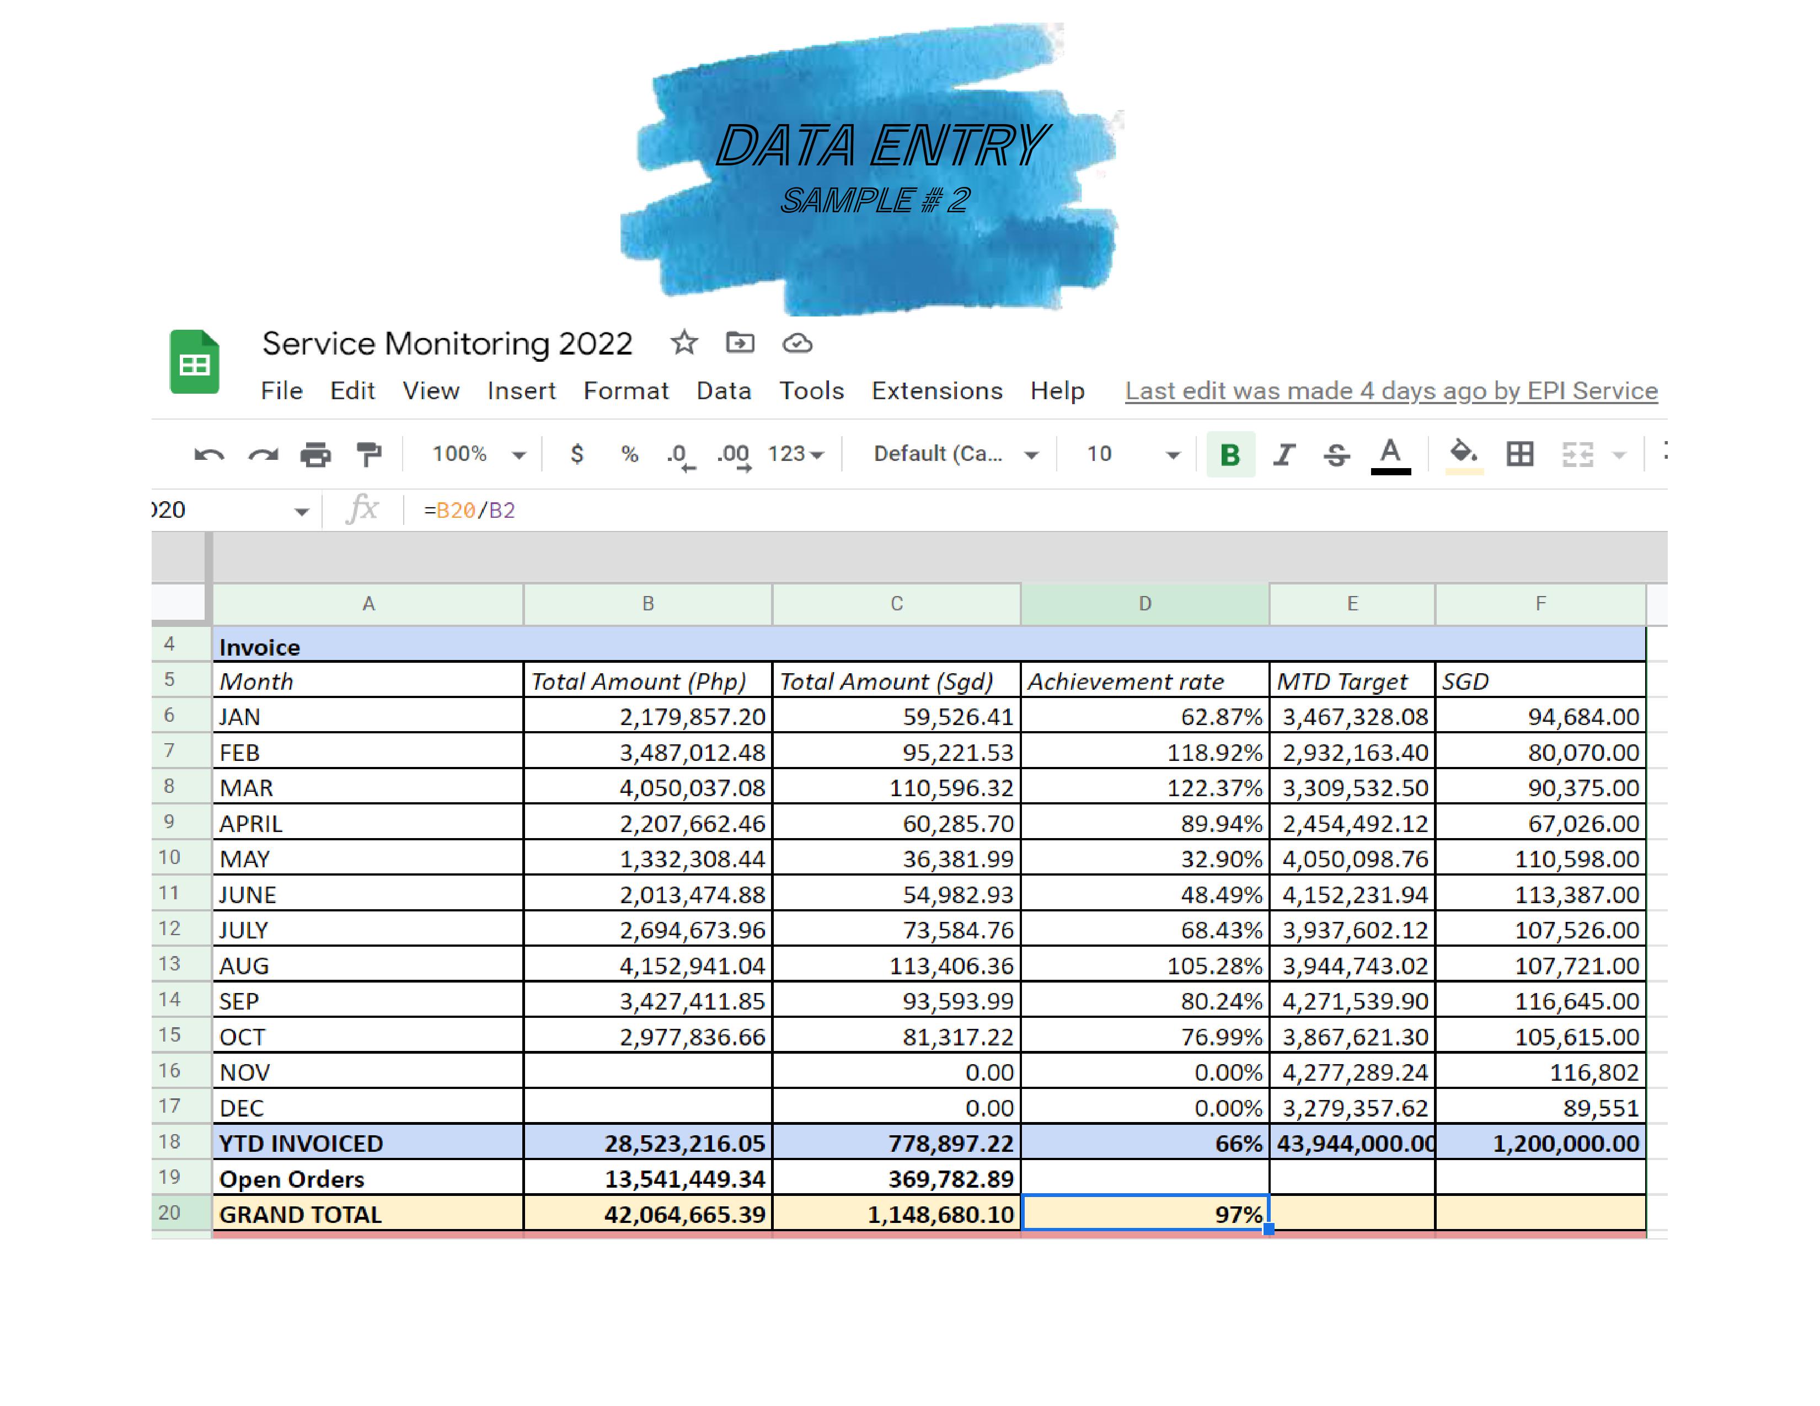This screenshot has width=1820, height=1406.
Task: Click the undo arrow icon
Action: point(208,455)
